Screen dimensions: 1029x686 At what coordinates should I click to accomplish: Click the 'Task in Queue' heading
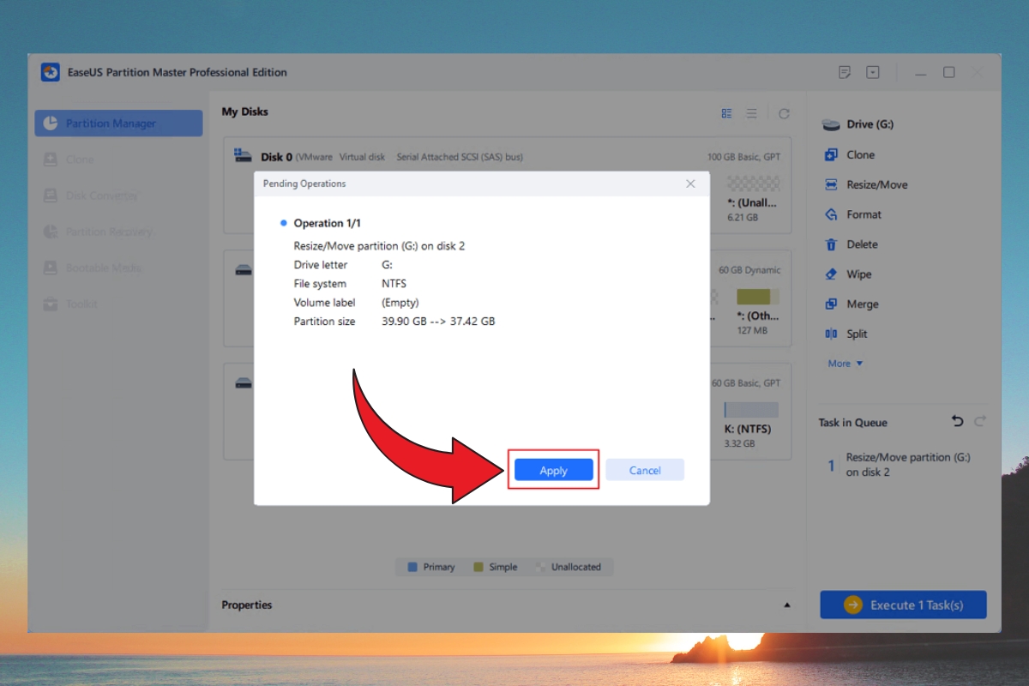click(x=853, y=423)
